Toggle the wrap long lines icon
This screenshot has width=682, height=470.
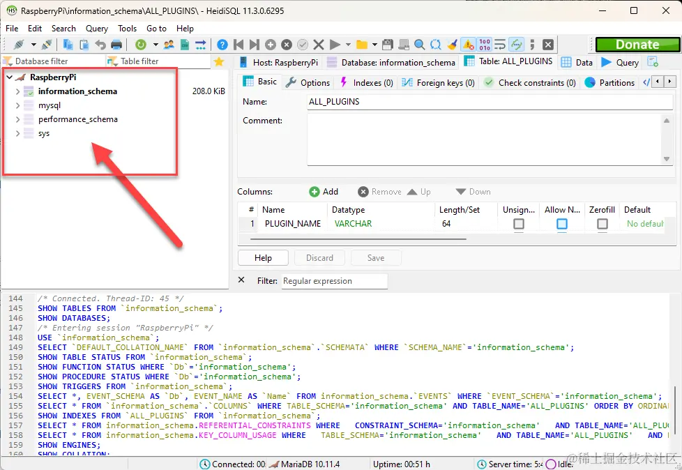(500, 45)
